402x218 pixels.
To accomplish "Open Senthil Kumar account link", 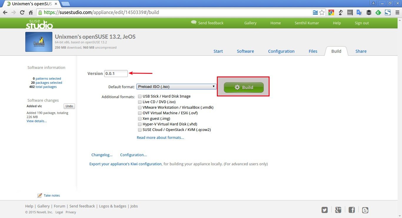I will (307, 23).
